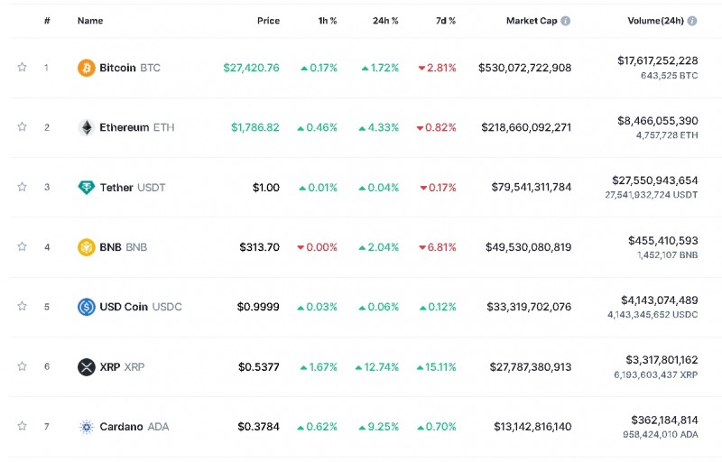Image resolution: width=722 pixels, height=462 pixels.
Task: Click the USD Coin logo icon
Action: (86, 307)
